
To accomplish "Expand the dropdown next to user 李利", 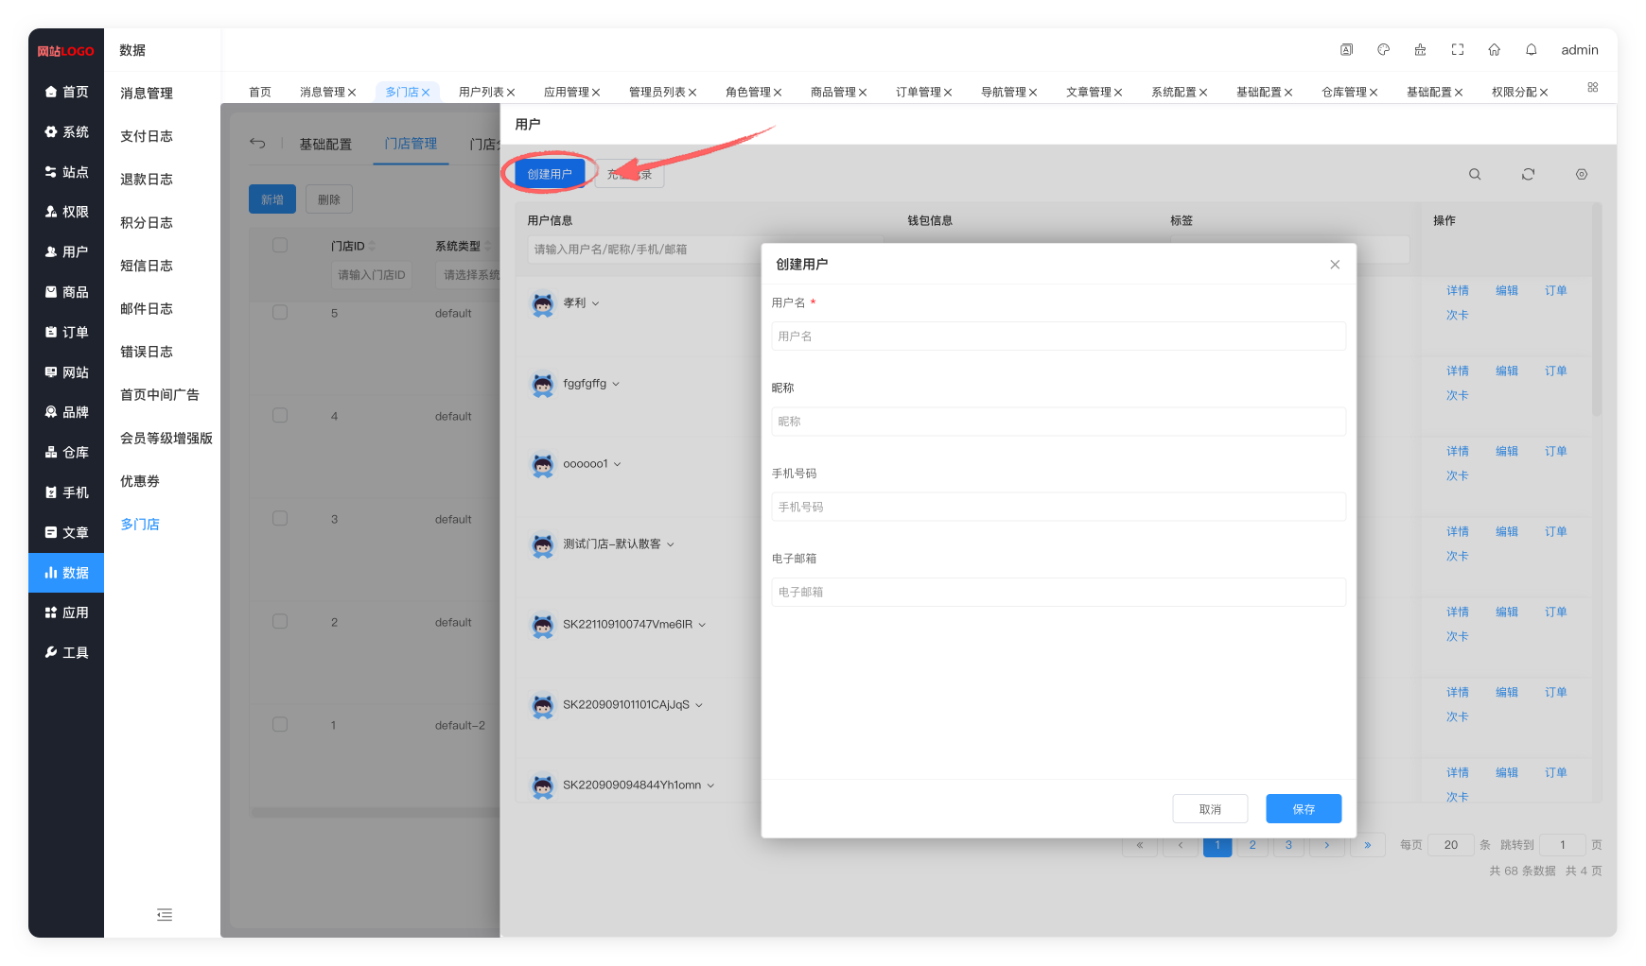I will (595, 303).
